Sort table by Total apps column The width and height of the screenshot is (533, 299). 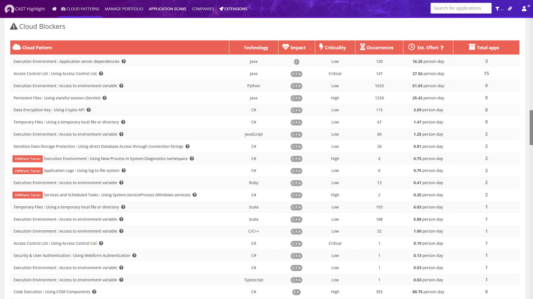[487, 48]
